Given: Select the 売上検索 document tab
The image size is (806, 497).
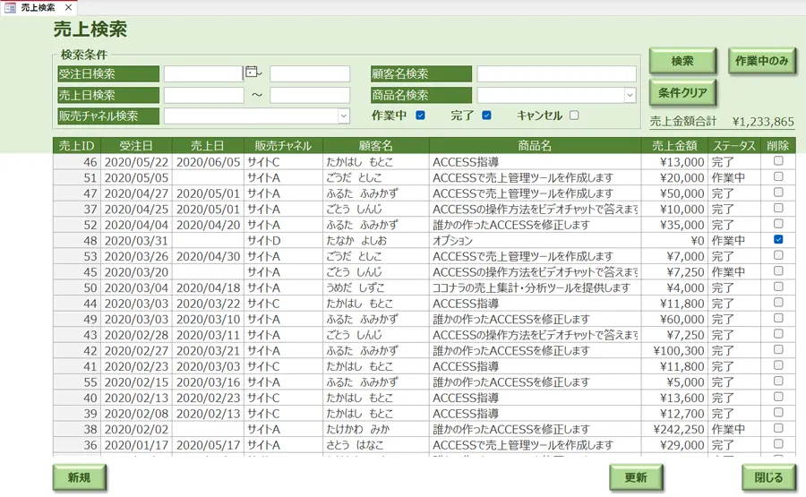Looking at the screenshot, I should [x=38, y=7].
